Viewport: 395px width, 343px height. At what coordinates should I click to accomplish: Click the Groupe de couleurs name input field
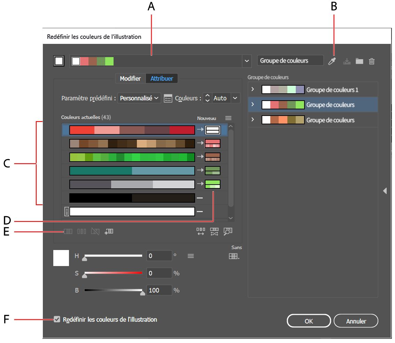tap(290, 60)
